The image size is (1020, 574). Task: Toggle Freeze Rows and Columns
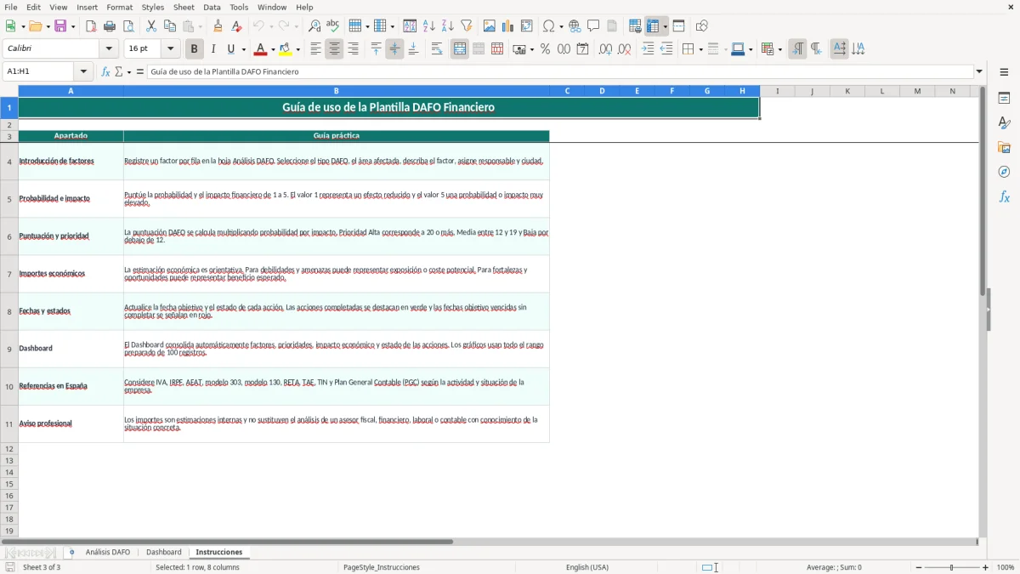click(654, 26)
